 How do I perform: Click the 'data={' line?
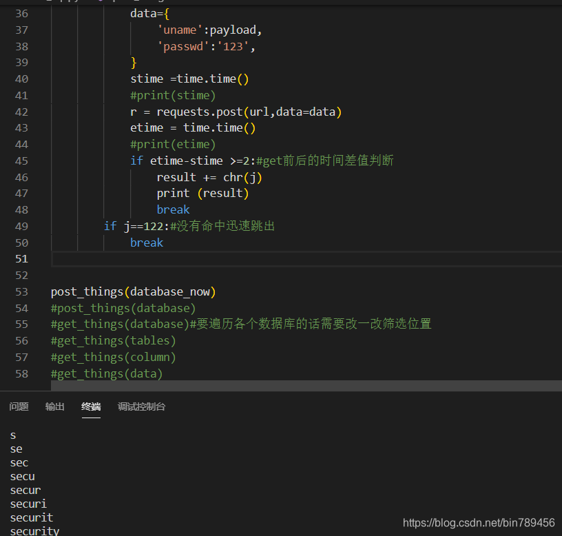(x=150, y=14)
